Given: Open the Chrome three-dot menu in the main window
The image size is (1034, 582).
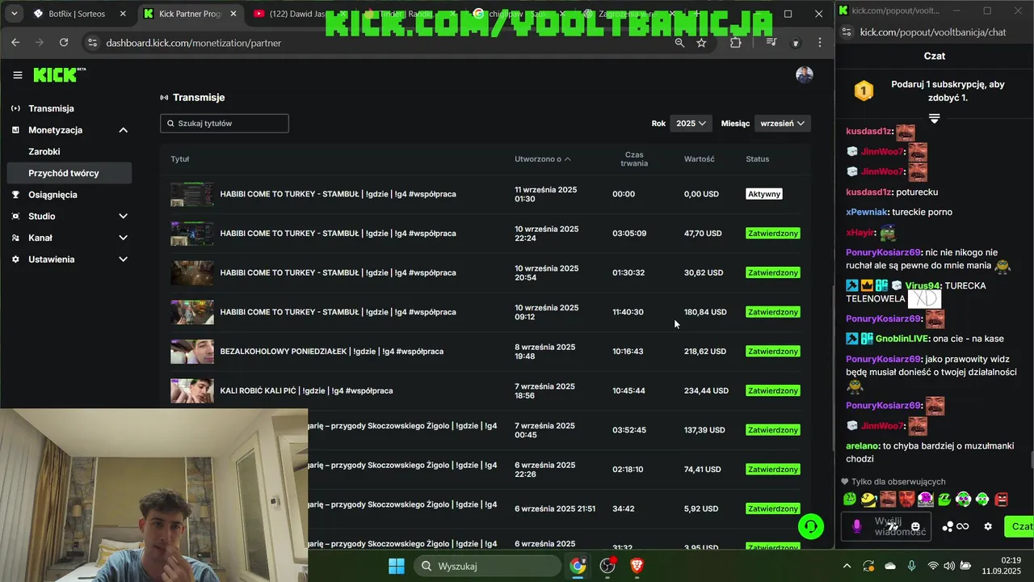Looking at the screenshot, I should (x=820, y=43).
